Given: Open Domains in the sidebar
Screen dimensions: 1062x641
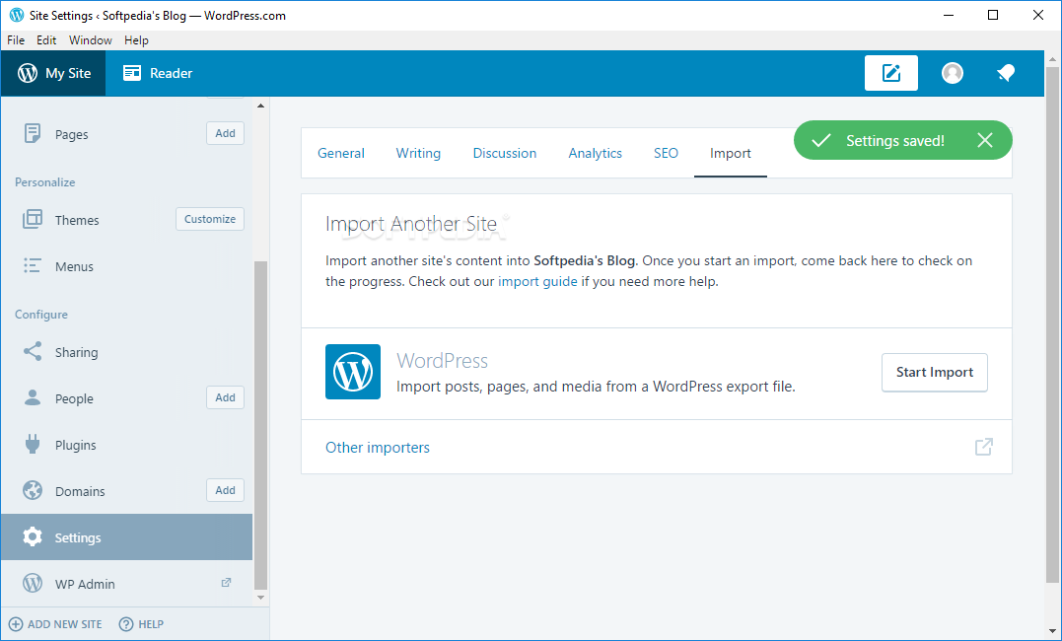Looking at the screenshot, I should (x=80, y=491).
